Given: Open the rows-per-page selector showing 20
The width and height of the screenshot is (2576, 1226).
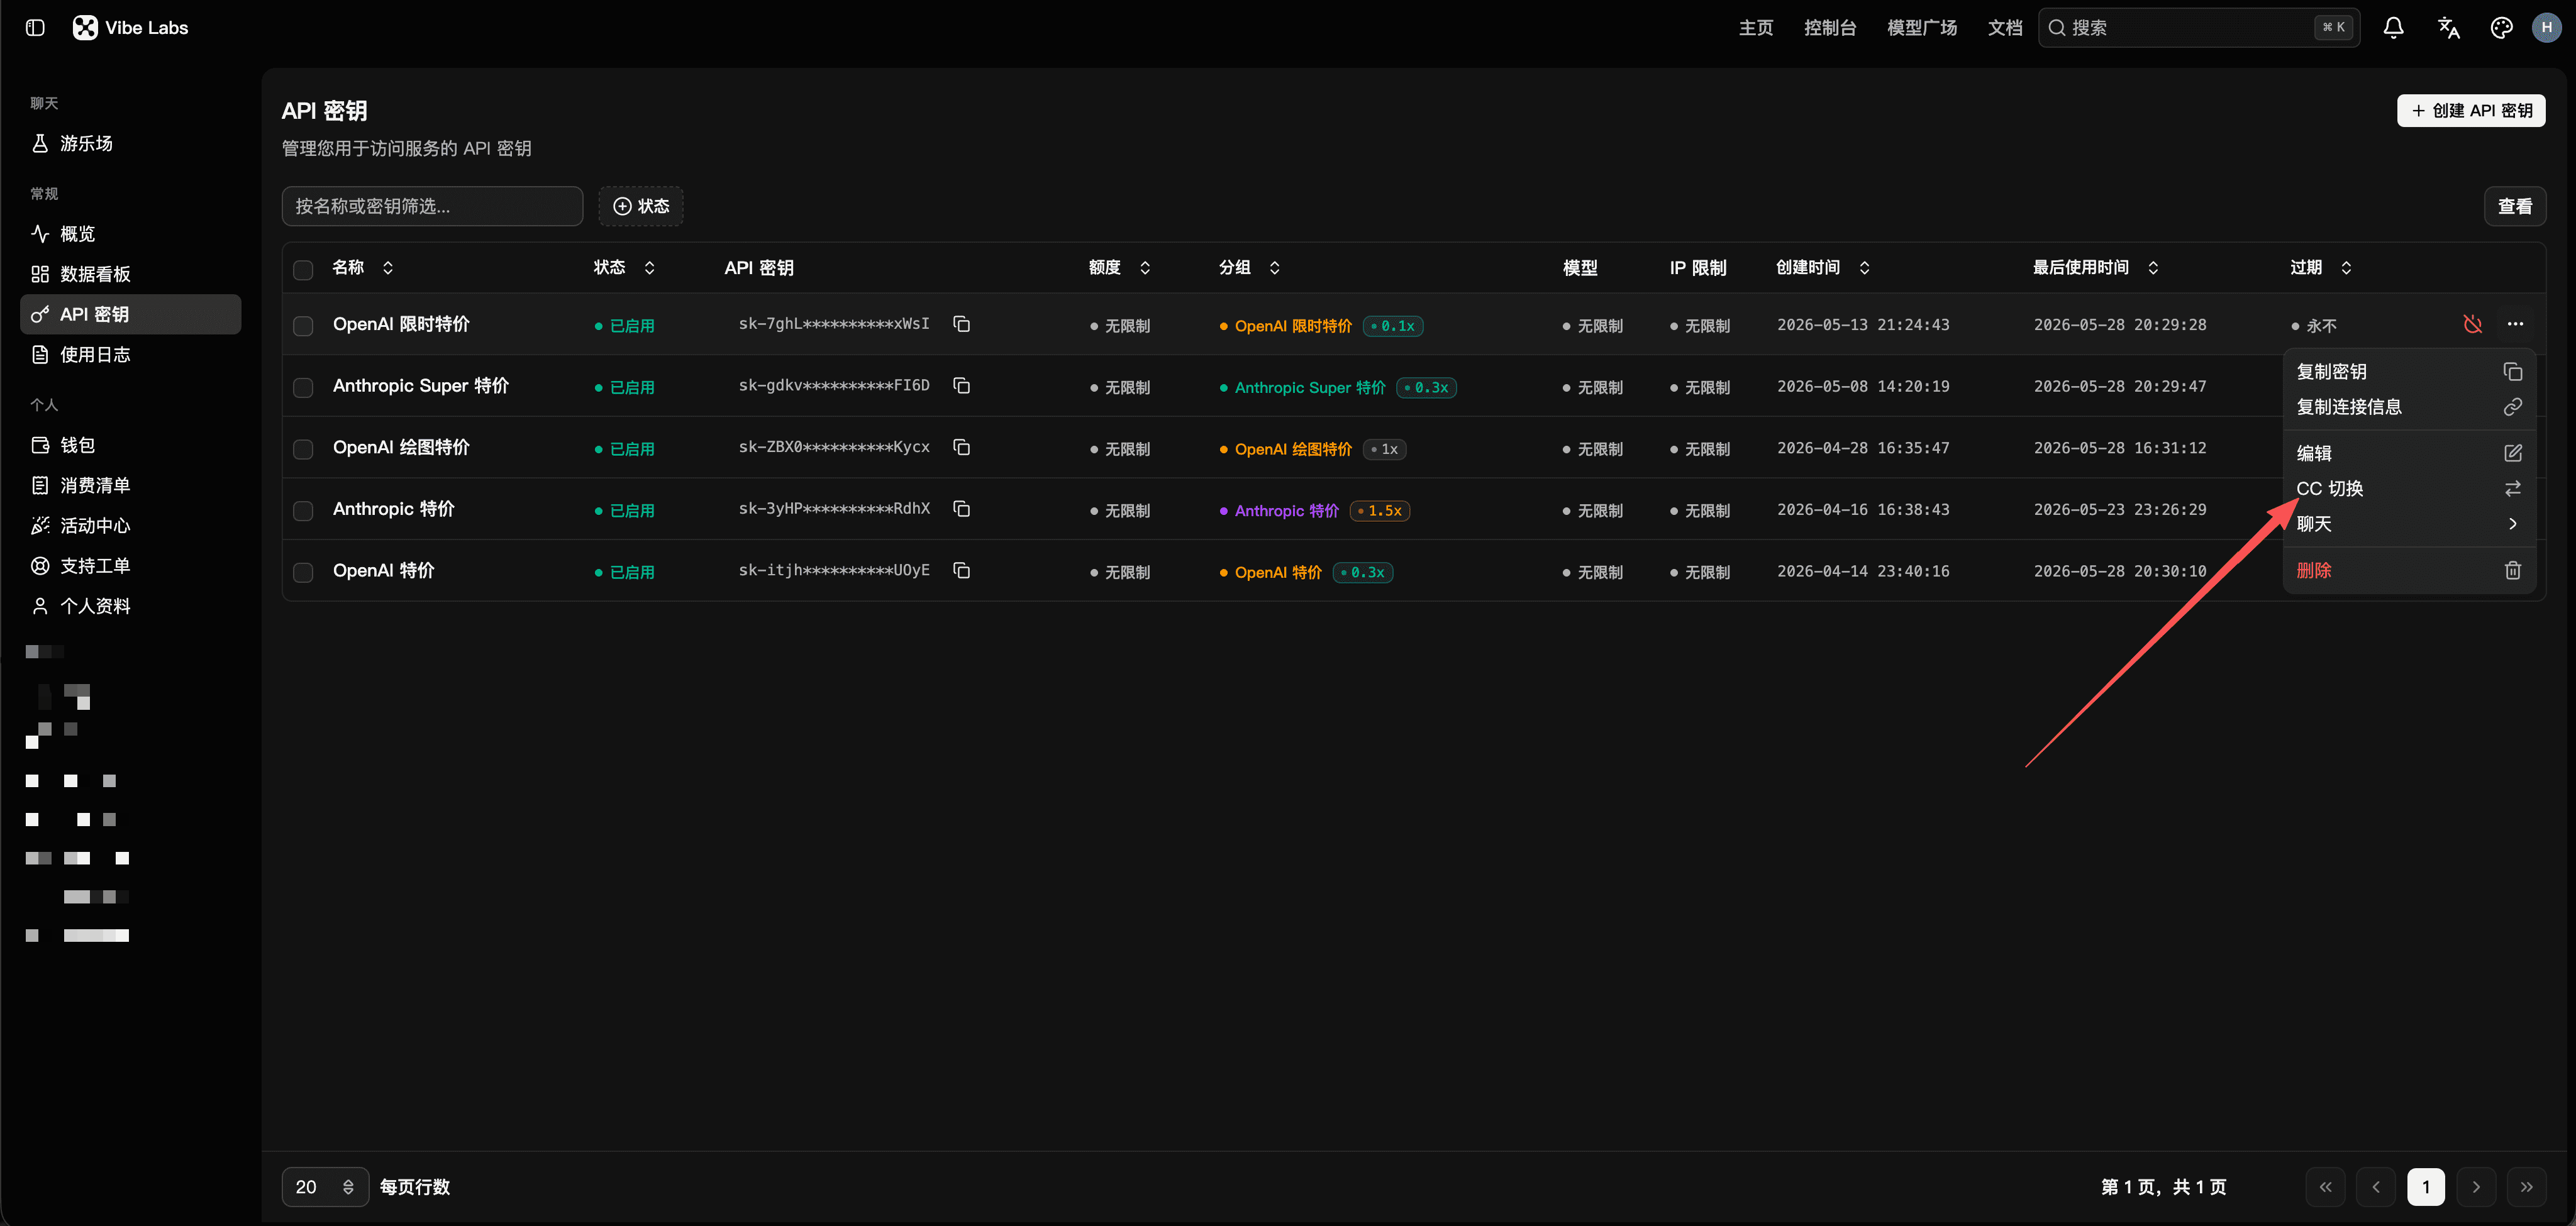Looking at the screenshot, I should click(x=325, y=1187).
